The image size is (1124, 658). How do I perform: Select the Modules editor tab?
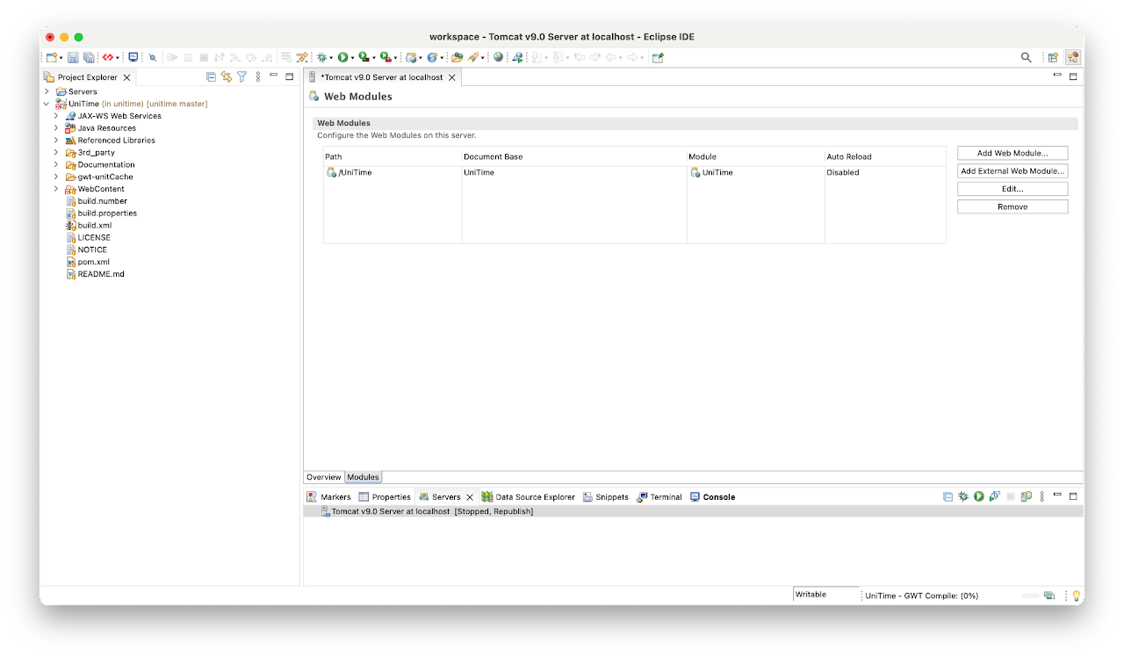tap(363, 477)
